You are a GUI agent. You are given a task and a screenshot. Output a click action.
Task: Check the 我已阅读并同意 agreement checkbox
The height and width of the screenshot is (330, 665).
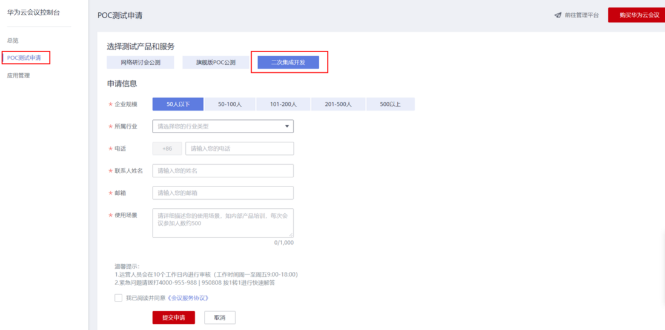[x=118, y=298]
